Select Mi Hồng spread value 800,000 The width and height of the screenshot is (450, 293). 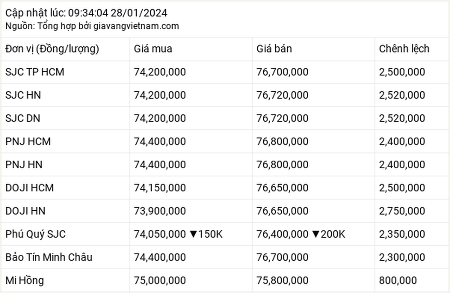[x=398, y=281]
